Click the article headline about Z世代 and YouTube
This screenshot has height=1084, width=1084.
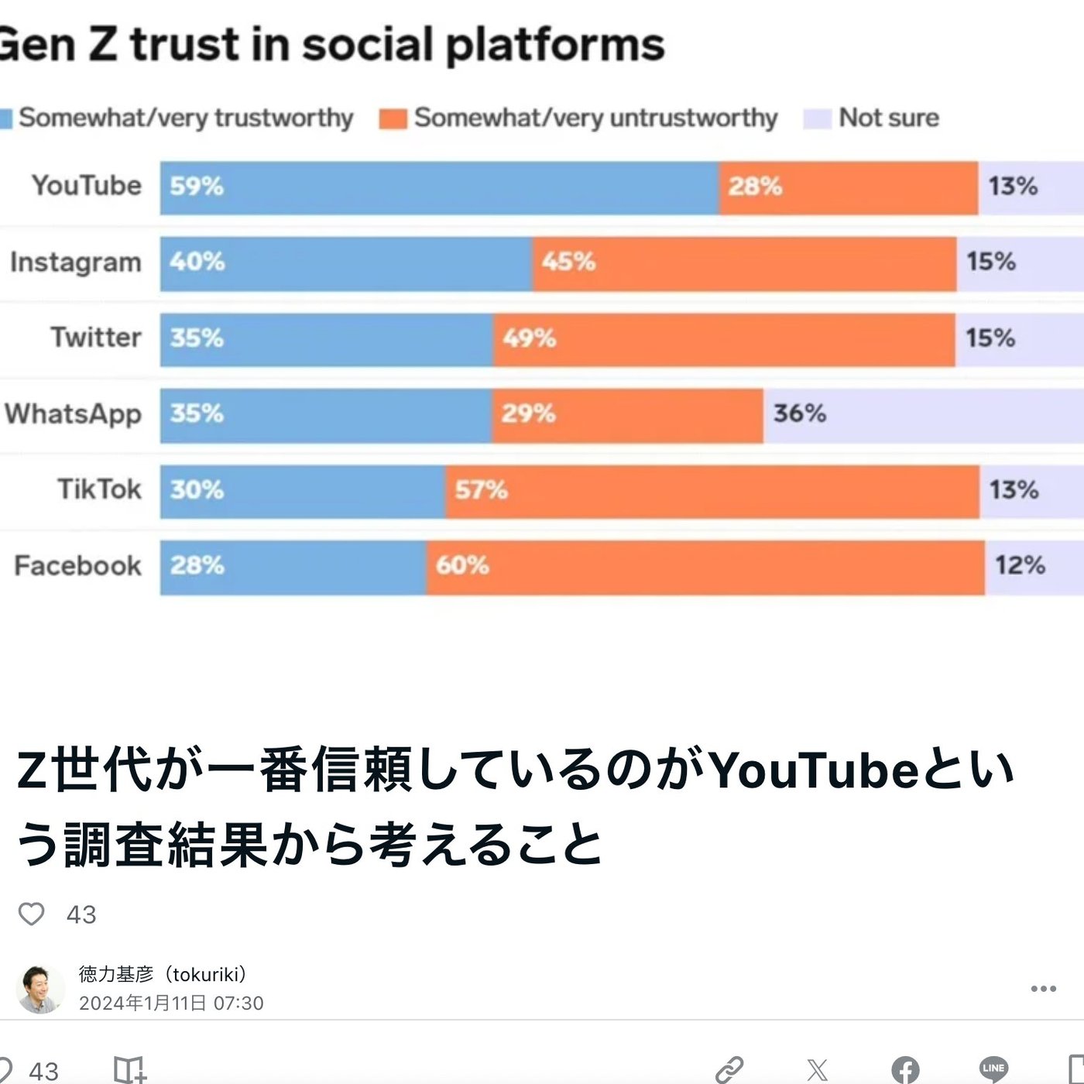515,806
